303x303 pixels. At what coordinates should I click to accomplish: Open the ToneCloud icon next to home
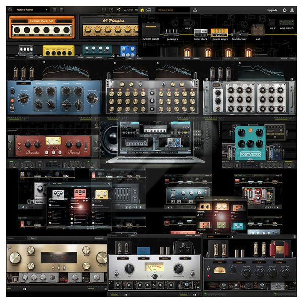(x=149, y=10)
